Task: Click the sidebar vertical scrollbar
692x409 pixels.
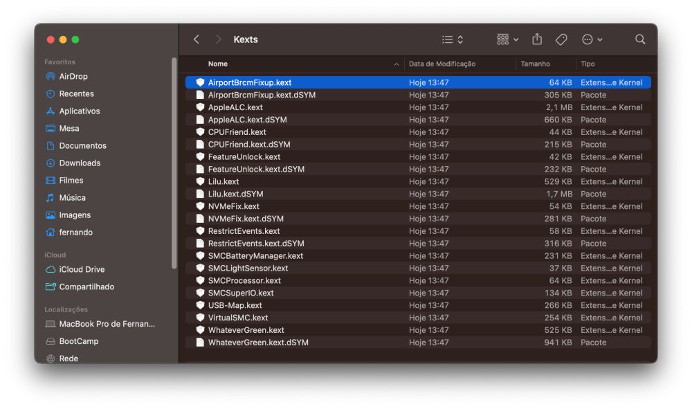Action: 174,163
